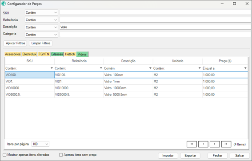Go to previous page of results
Image resolution: width=252 pixels, height=161 pixels.
pyautogui.click(x=203, y=144)
